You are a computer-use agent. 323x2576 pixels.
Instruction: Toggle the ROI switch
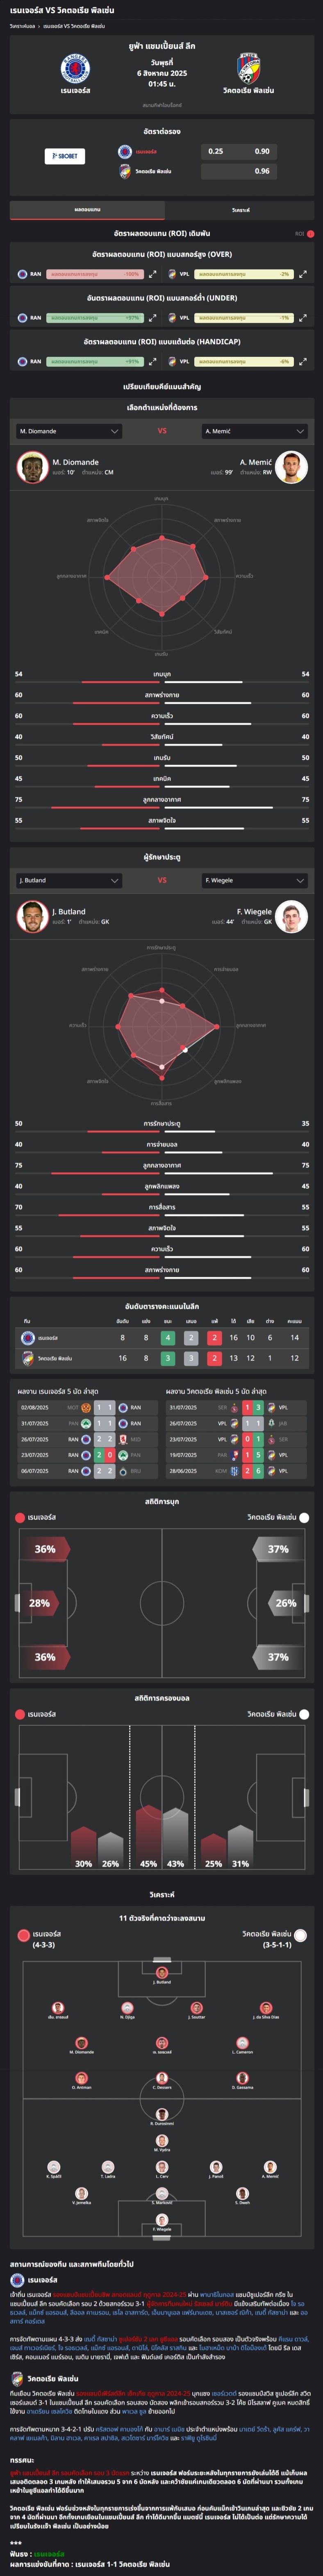[309, 234]
